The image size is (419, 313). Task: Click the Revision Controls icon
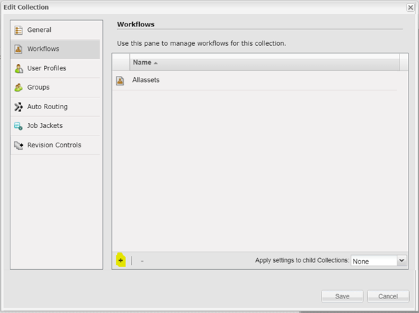18,145
